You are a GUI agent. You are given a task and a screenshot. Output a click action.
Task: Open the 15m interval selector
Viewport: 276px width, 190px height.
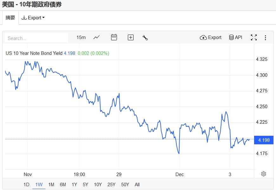[81, 37]
